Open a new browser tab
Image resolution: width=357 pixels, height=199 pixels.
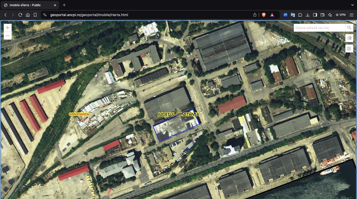64,5
